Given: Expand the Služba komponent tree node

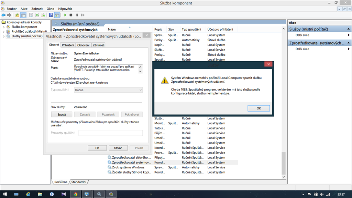Looking at the screenshot, I should coord(3,27).
